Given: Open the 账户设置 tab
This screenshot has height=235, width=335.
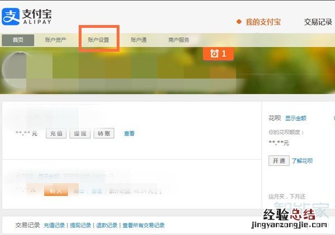Looking at the screenshot, I should (x=99, y=40).
